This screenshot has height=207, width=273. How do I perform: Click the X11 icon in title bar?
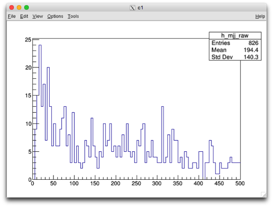tap(132, 8)
